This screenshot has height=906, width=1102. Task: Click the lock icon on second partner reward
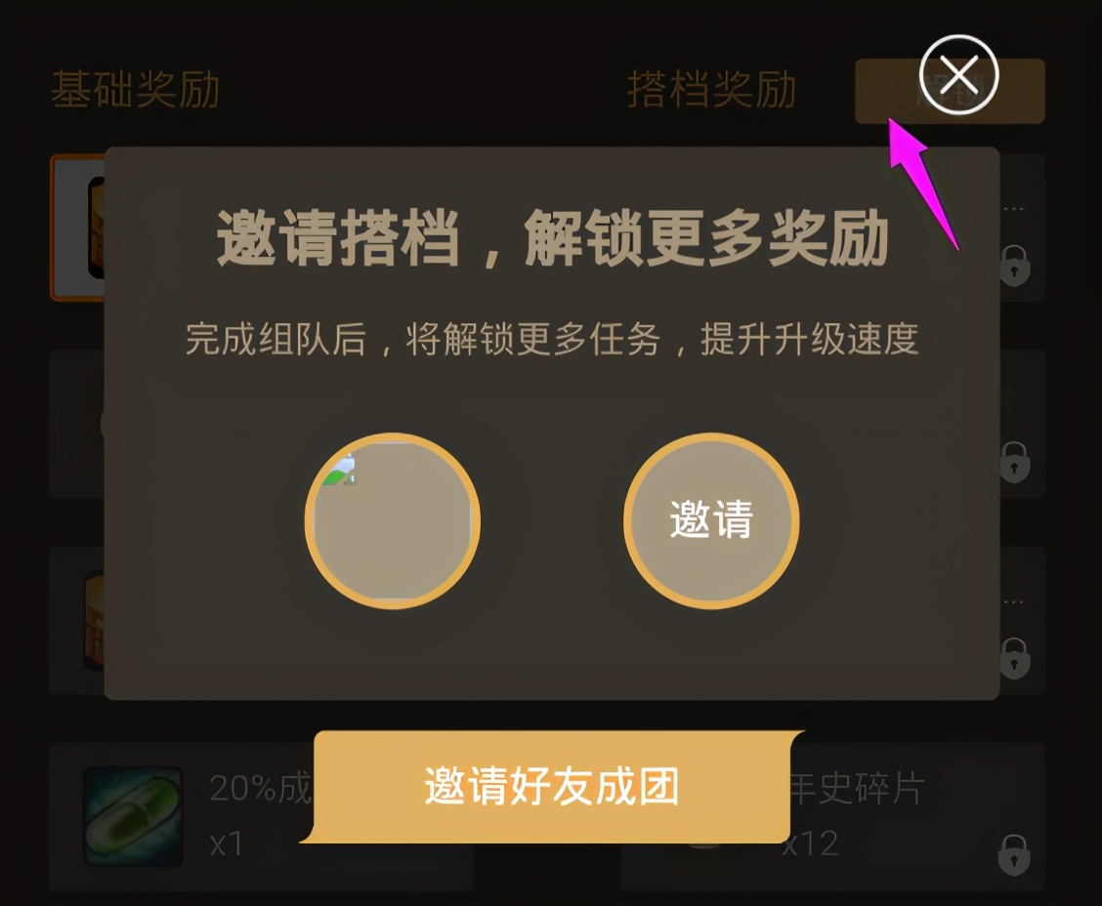(1014, 462)
